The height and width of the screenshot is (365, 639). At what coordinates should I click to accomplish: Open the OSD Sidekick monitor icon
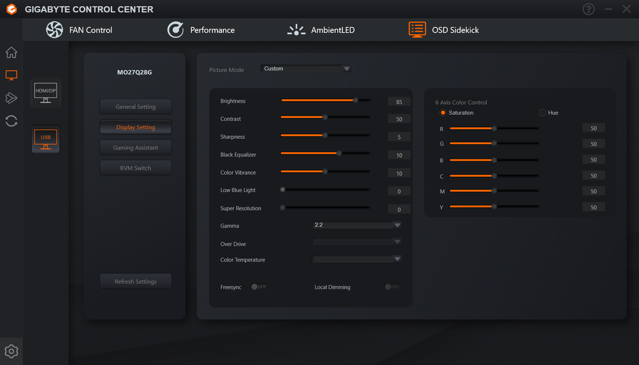(417, 30)
